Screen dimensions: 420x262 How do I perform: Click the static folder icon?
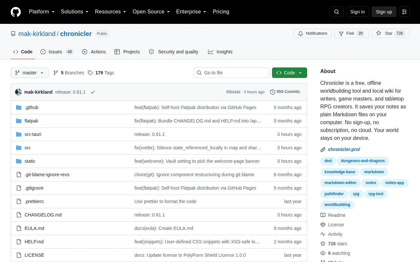tap(19, 161)
